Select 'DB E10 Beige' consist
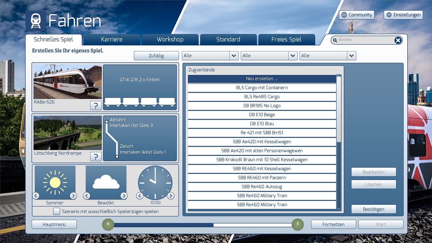Screen dimensions: 432x243 coord(262,115)
